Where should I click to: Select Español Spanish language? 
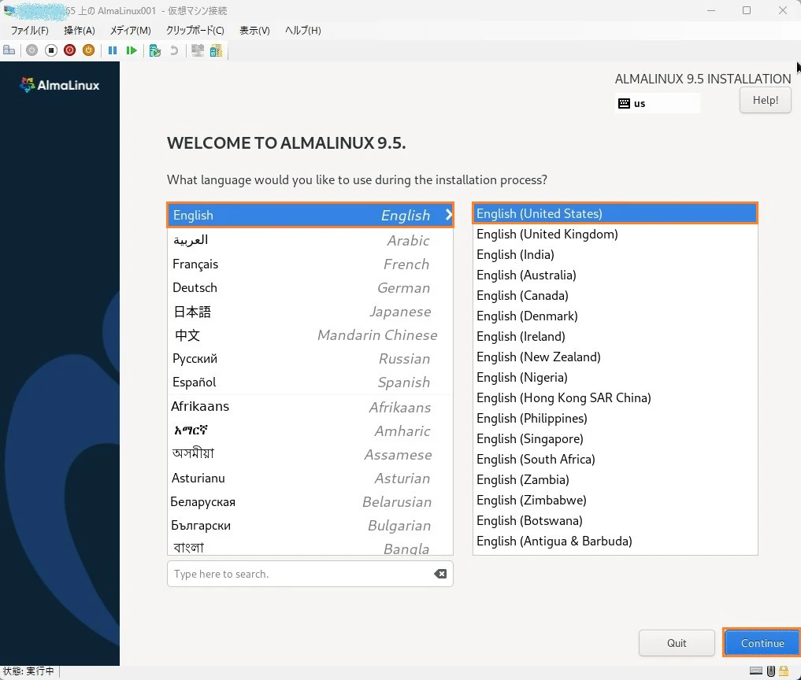click(x=310, y=382)
